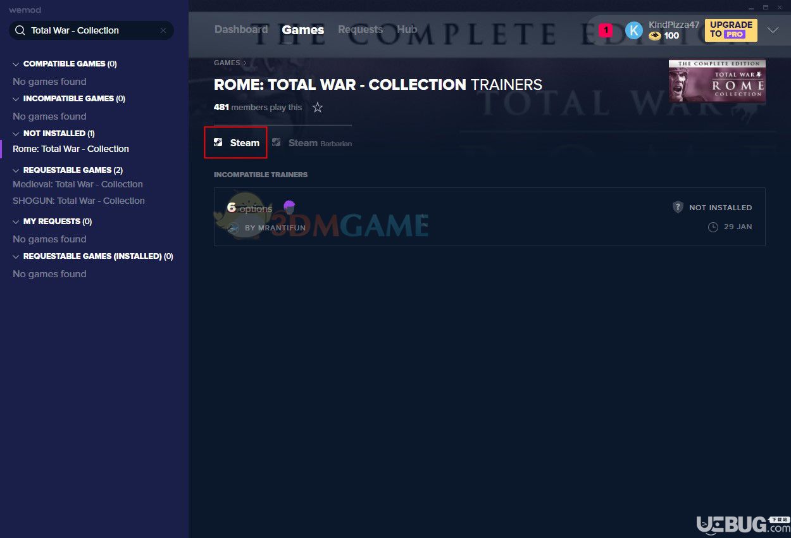
Task: Select the Steam Barbarian version tab
Action: point(311,143)
